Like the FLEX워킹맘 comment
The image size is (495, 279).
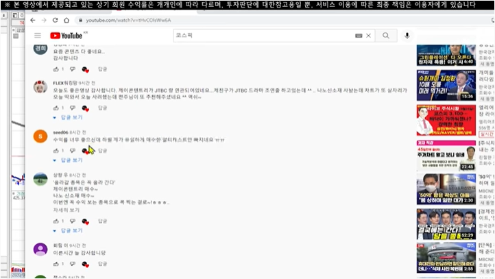click(56, 108)
